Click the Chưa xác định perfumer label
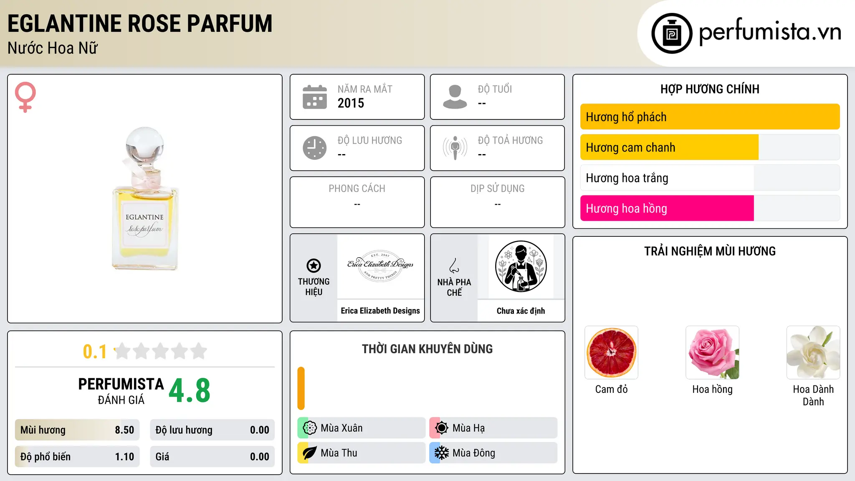 coord(521,311)
